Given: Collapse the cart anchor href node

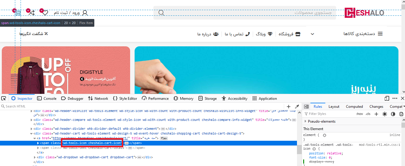Looking at the screenshot, I should point(35,138).
